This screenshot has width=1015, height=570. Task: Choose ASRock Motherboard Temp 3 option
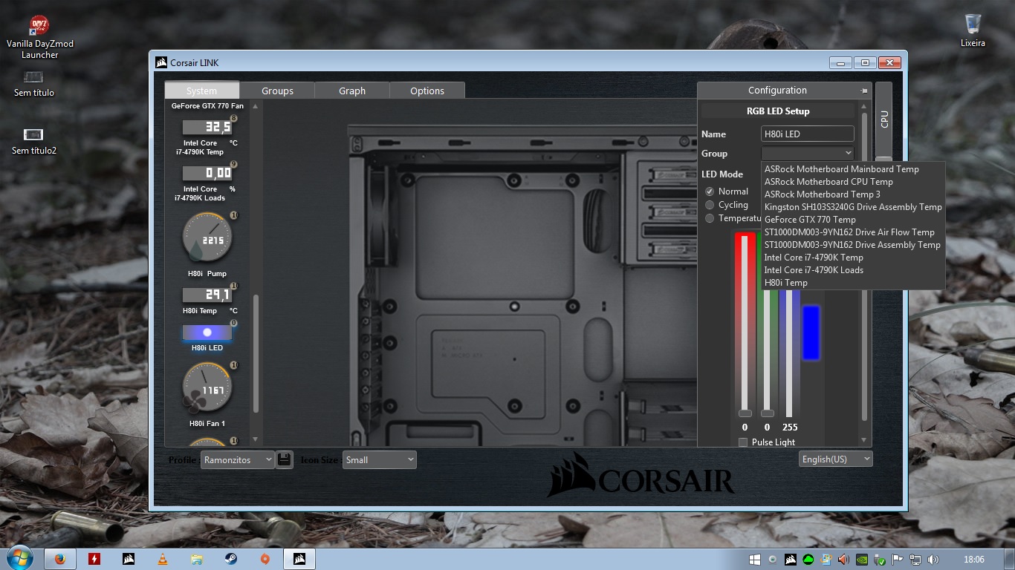tap(853, 194)
